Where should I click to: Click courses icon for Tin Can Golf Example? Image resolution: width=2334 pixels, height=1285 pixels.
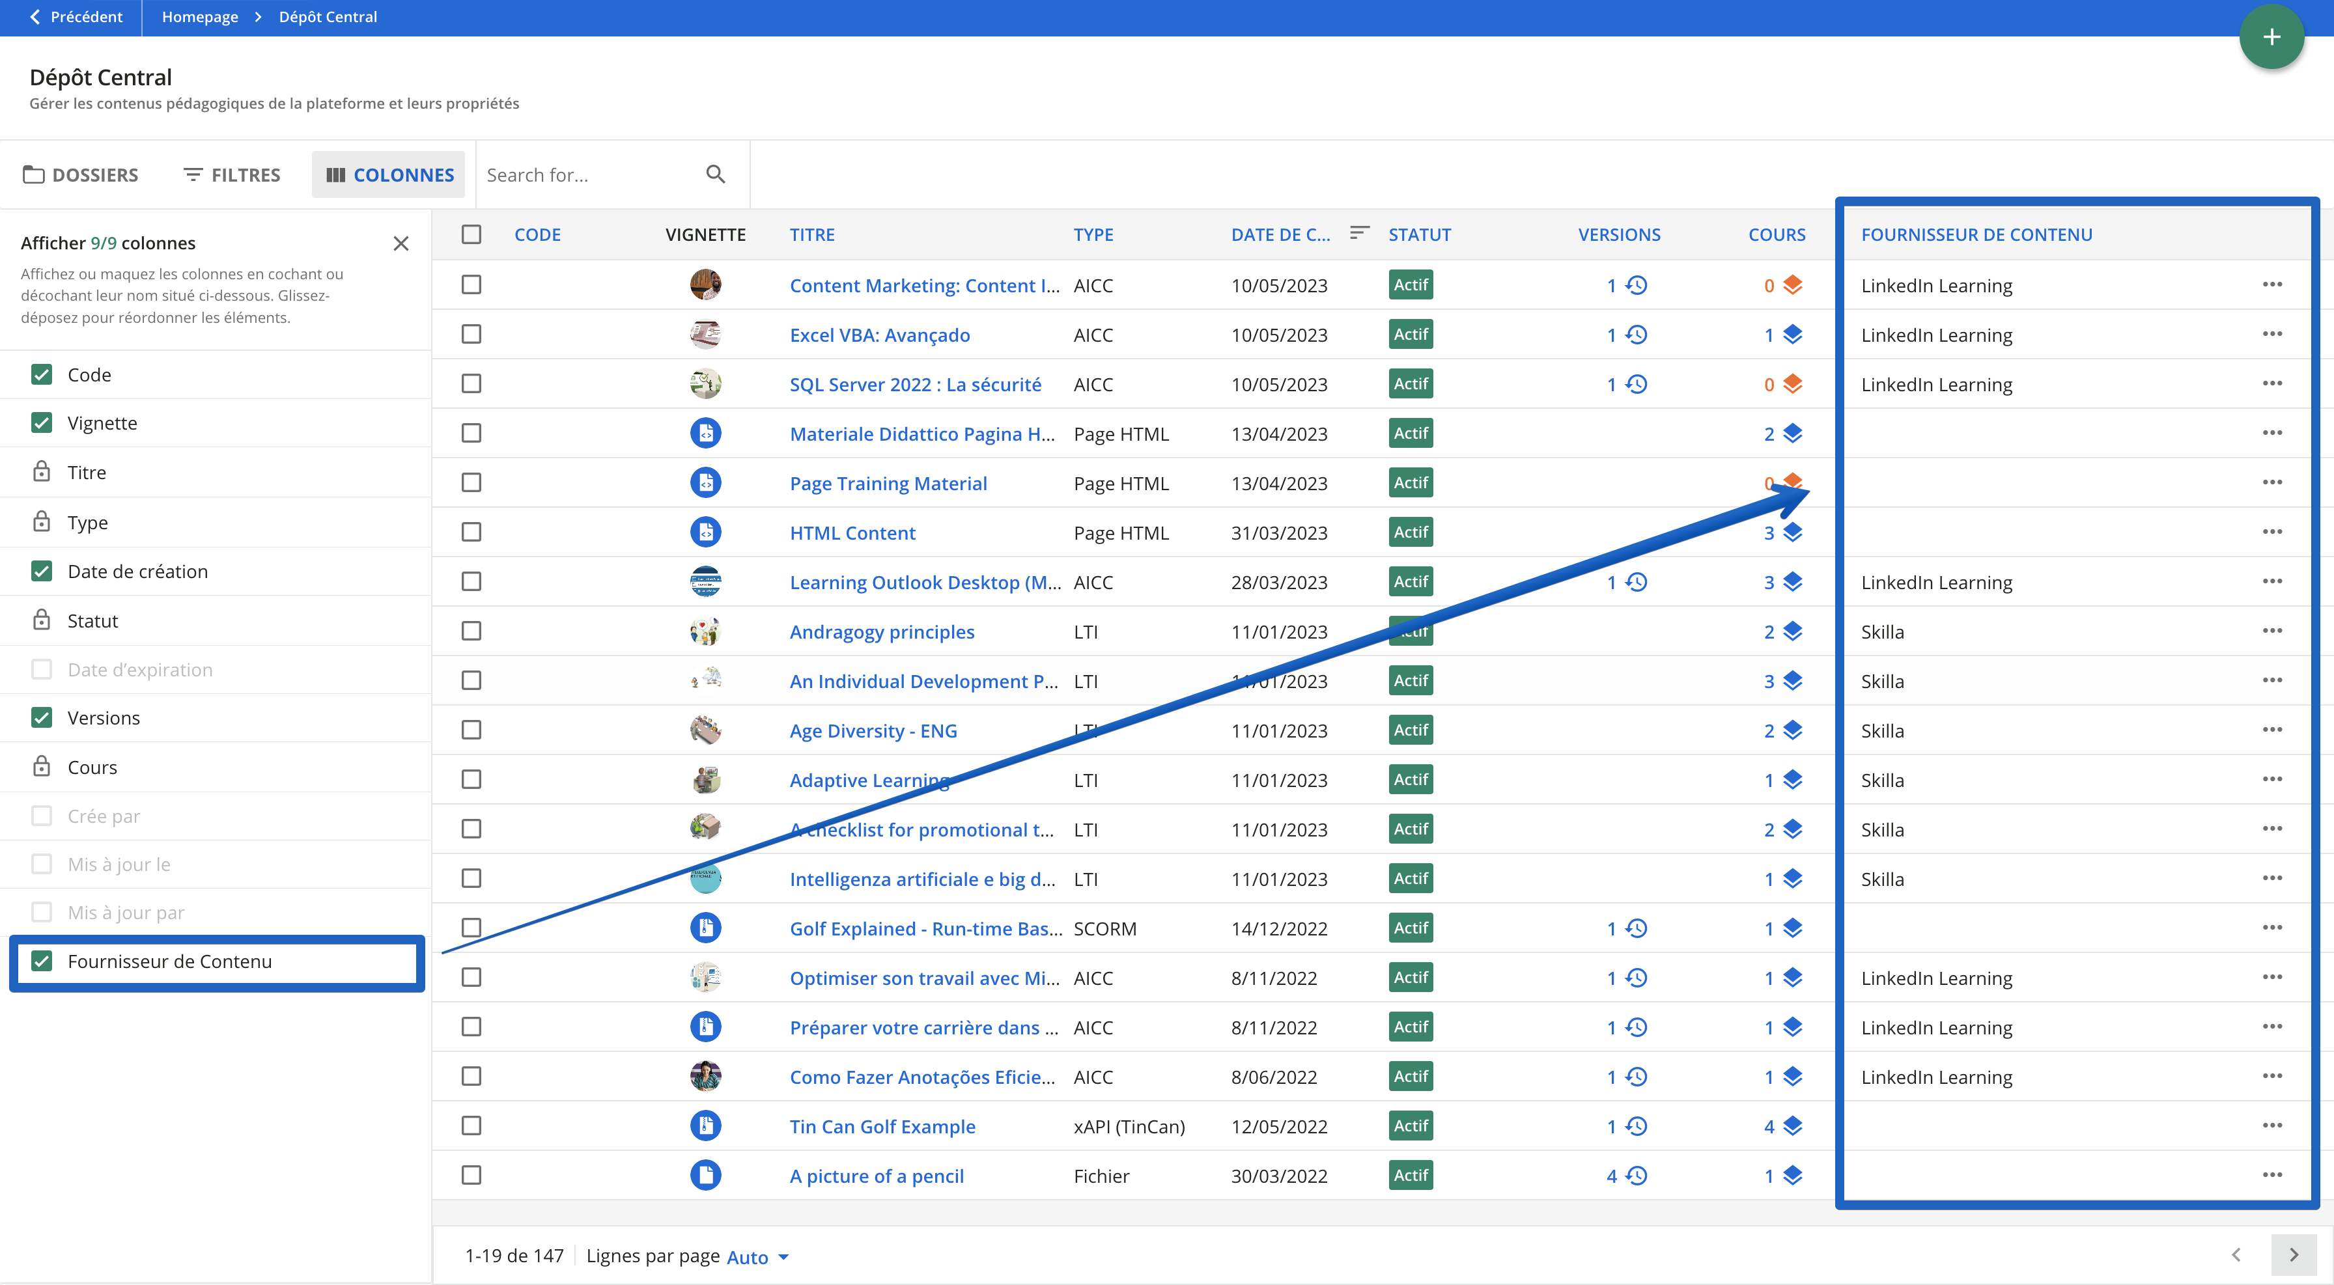(x=1792, y=1126)
